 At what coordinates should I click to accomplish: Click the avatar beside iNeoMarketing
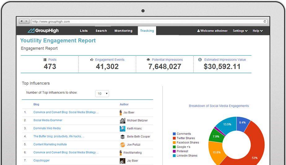tap(121, 153)
